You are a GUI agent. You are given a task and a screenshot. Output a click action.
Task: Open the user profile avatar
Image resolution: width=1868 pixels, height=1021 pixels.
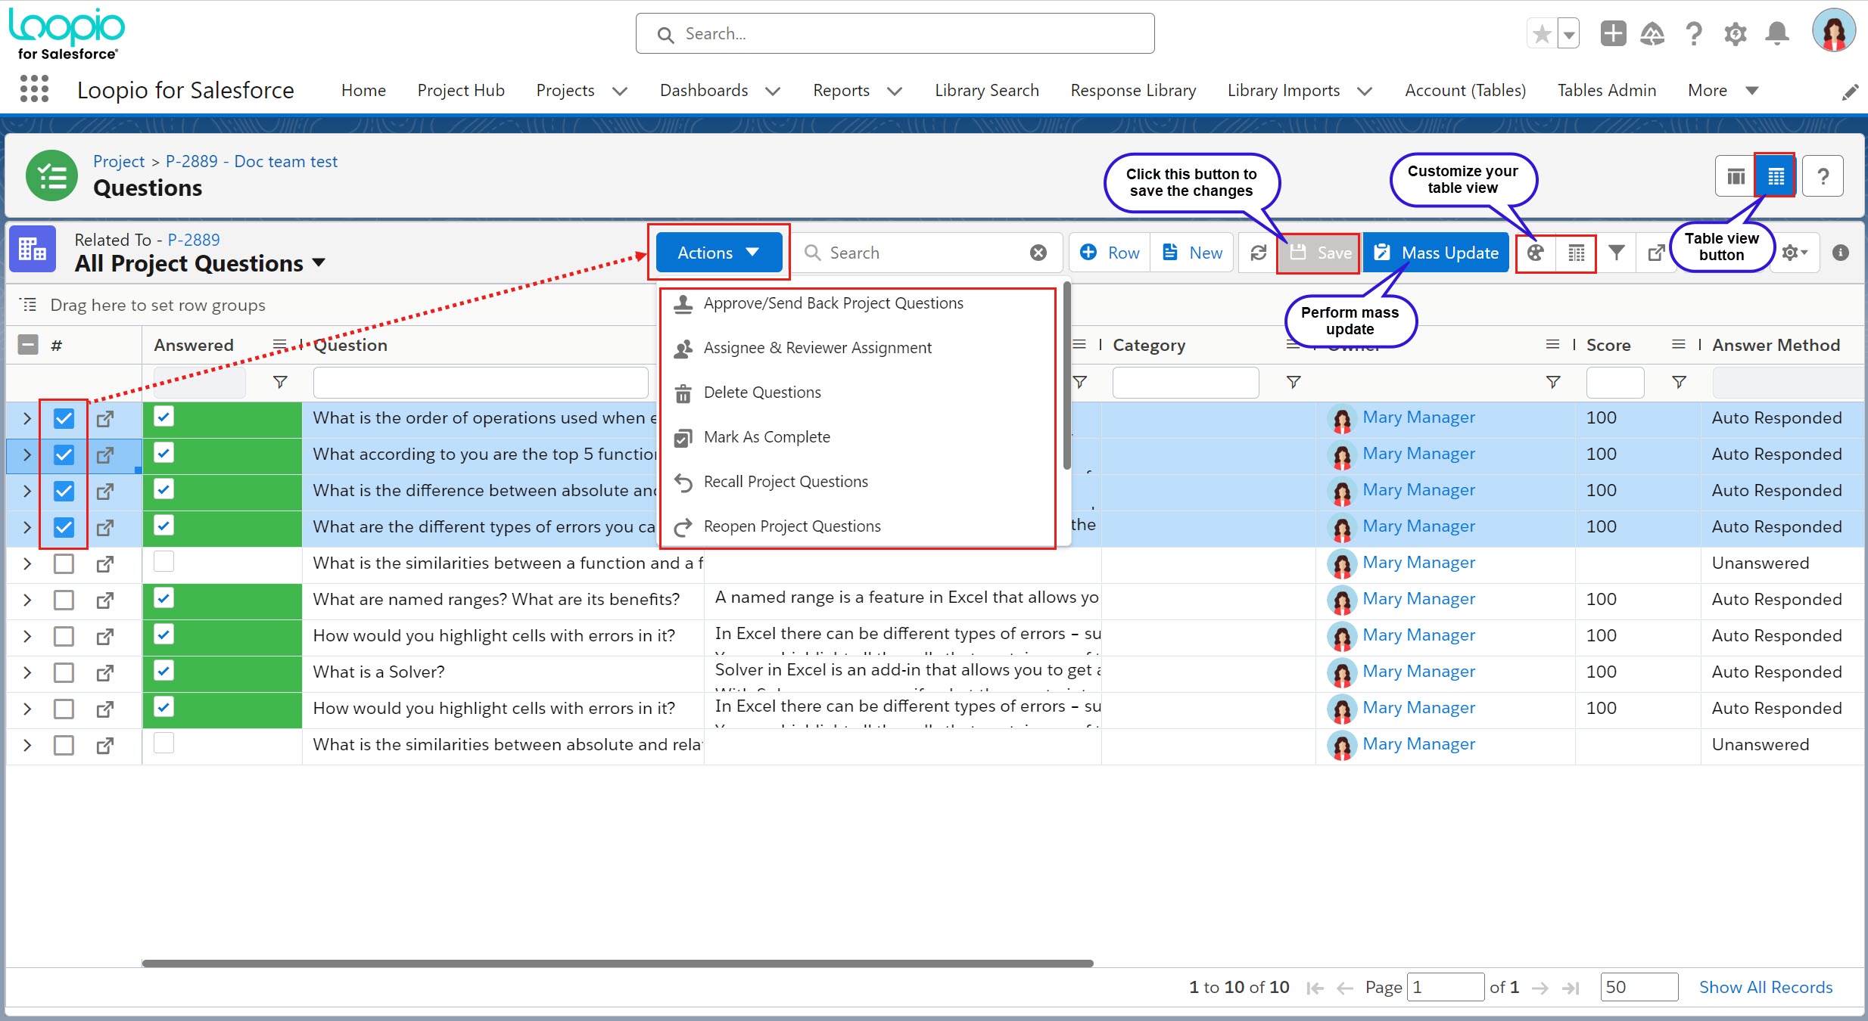[1833, 31]
